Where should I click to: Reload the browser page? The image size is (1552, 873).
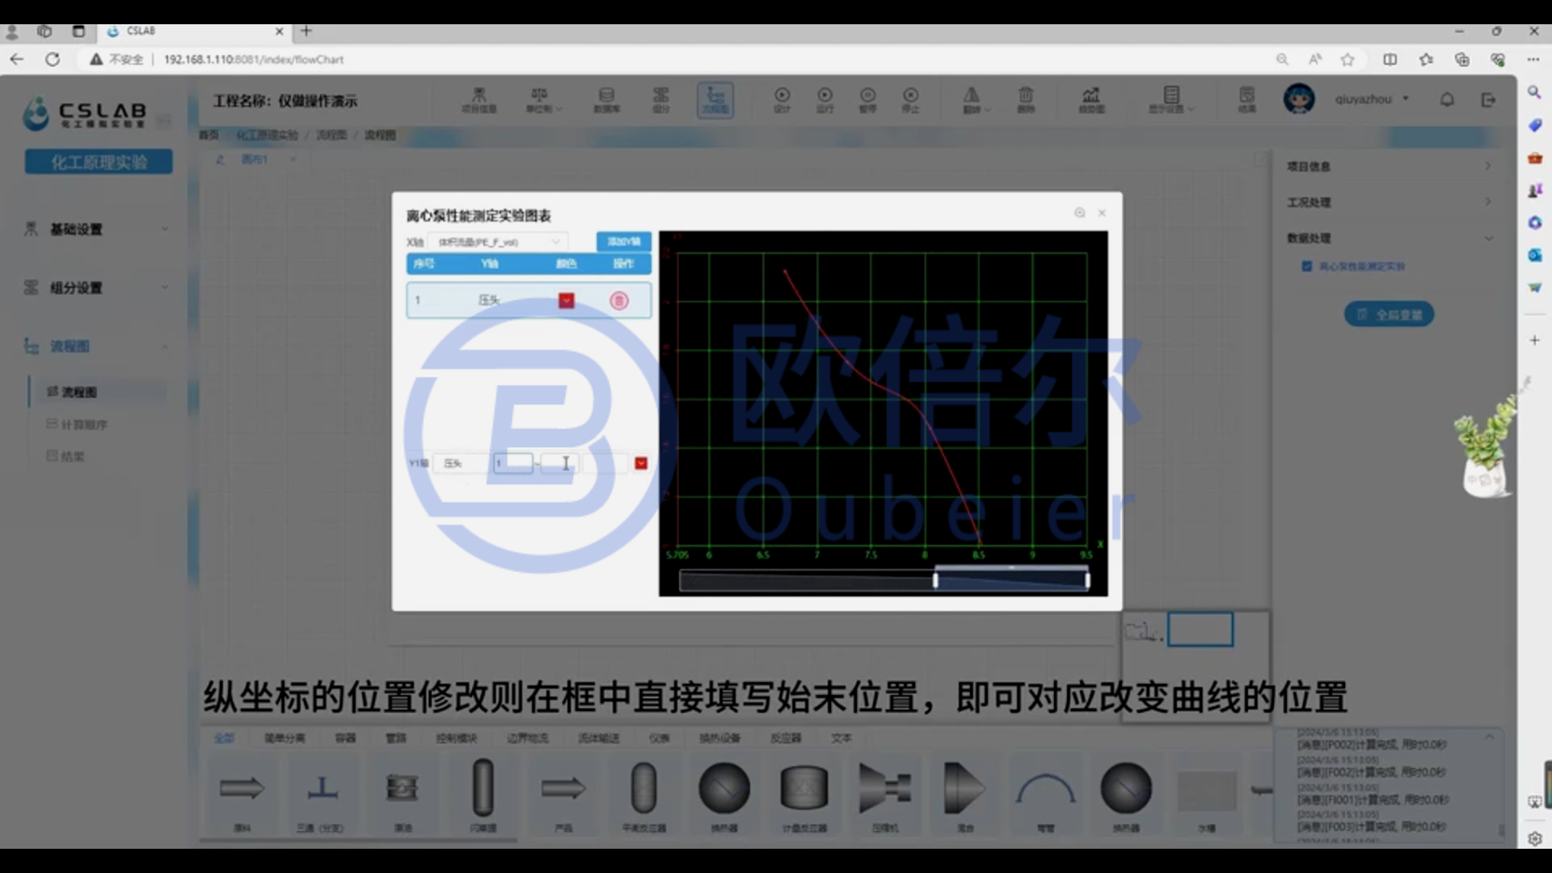pos(53,59)
